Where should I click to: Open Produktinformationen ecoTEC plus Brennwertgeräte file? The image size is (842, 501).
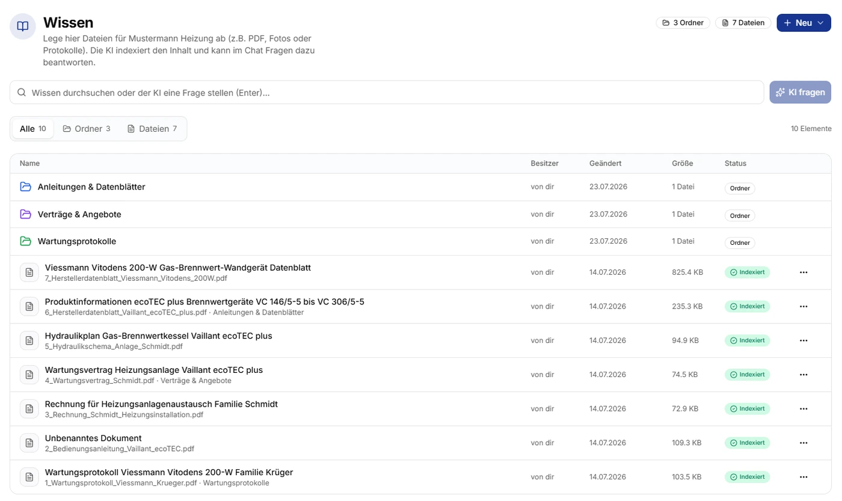(x=204, y=302)
